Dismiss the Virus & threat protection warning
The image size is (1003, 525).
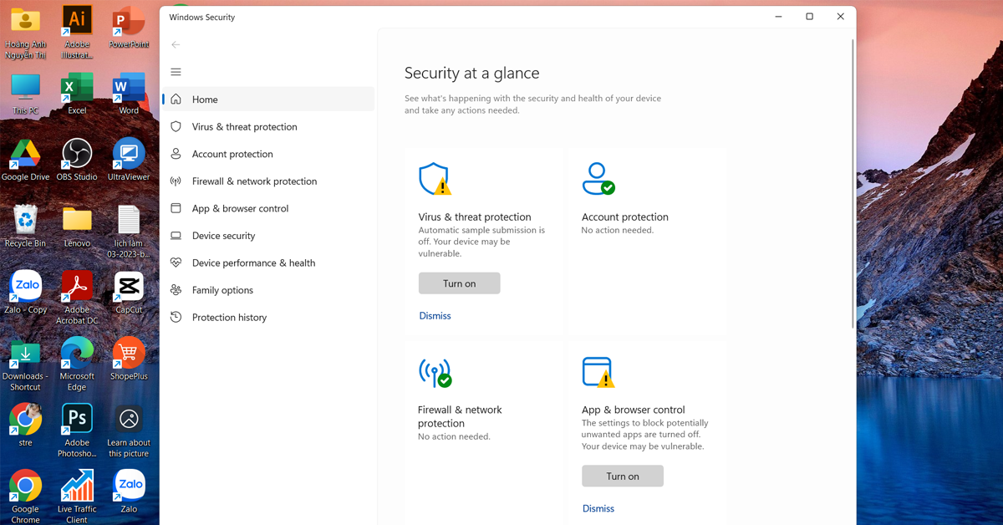coord(435,316)
